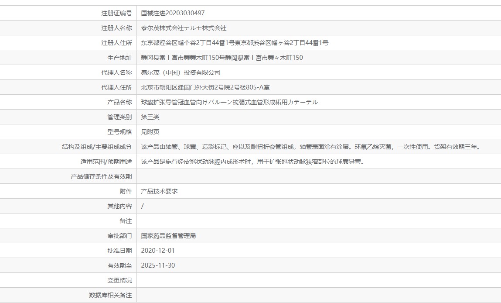Select expiry date 2025-11-30
The image size is (501, 303).
click(x=158, y=265)
